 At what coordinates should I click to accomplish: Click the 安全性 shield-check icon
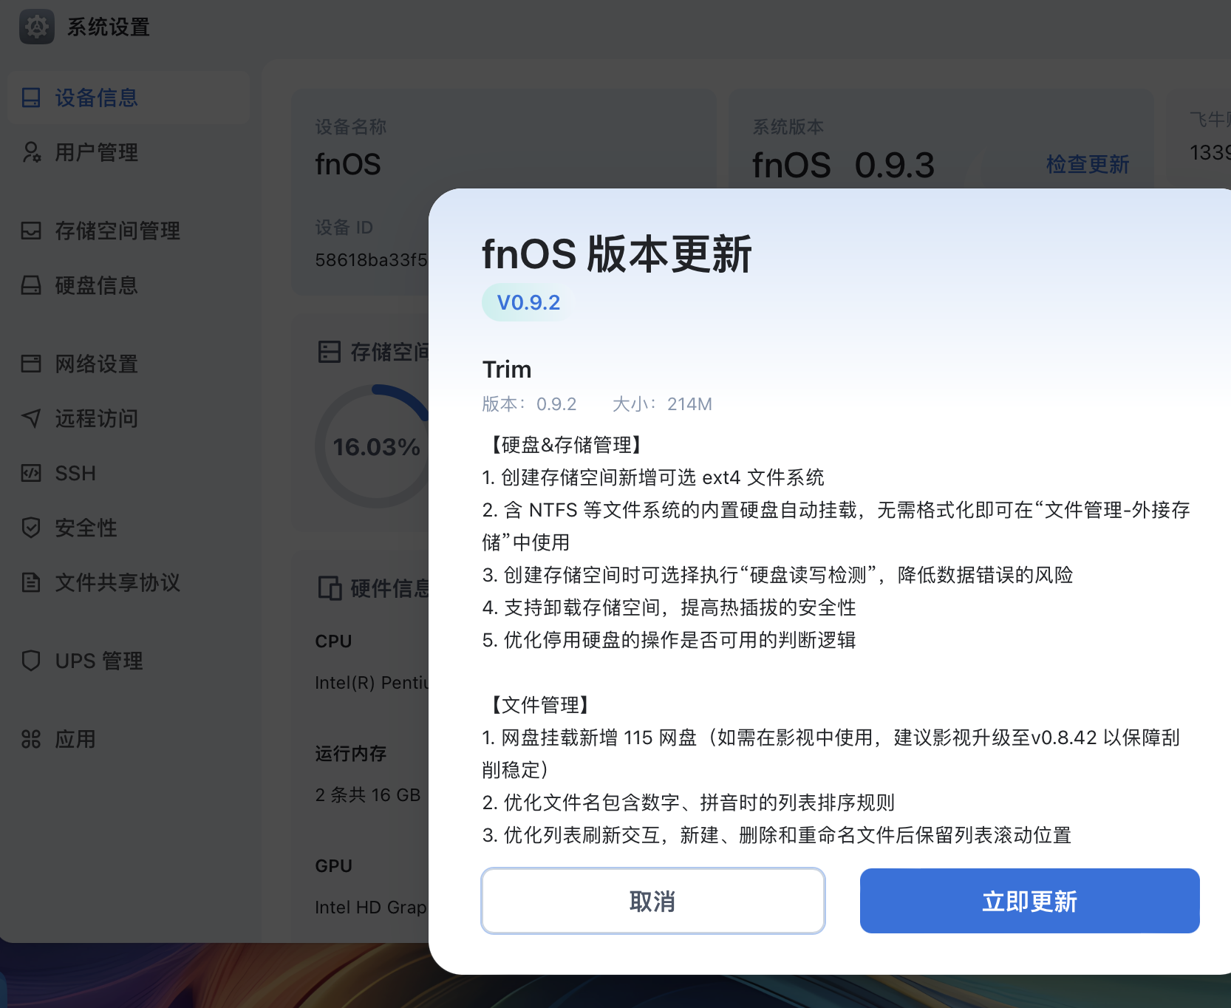[31, 528]
